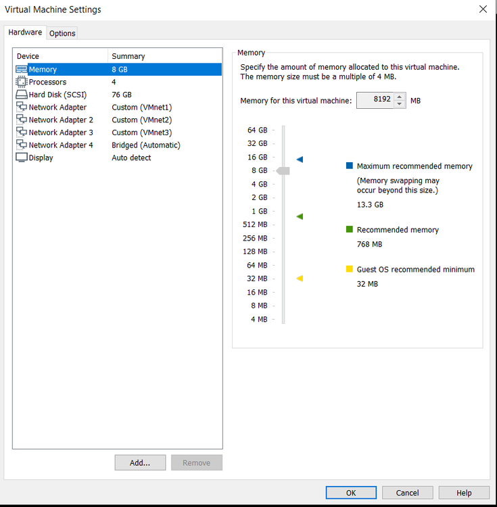Click the Custom (VMnet3) summary text
Image resolution: width=497 pixels, height=507 pixels.
[141, 132]
